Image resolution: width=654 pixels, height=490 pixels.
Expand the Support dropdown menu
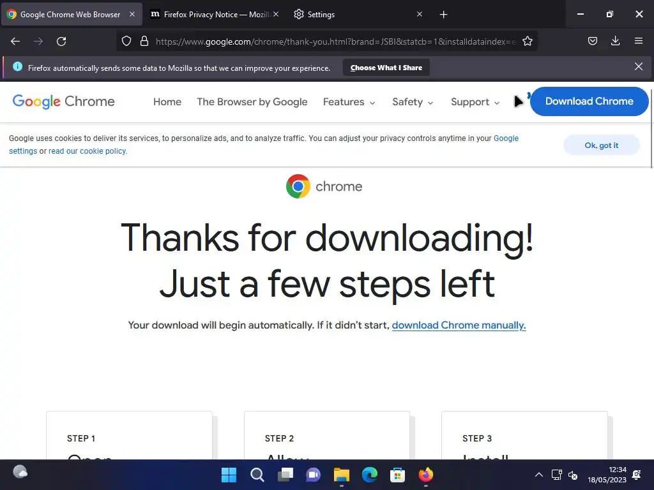point(475,102)
